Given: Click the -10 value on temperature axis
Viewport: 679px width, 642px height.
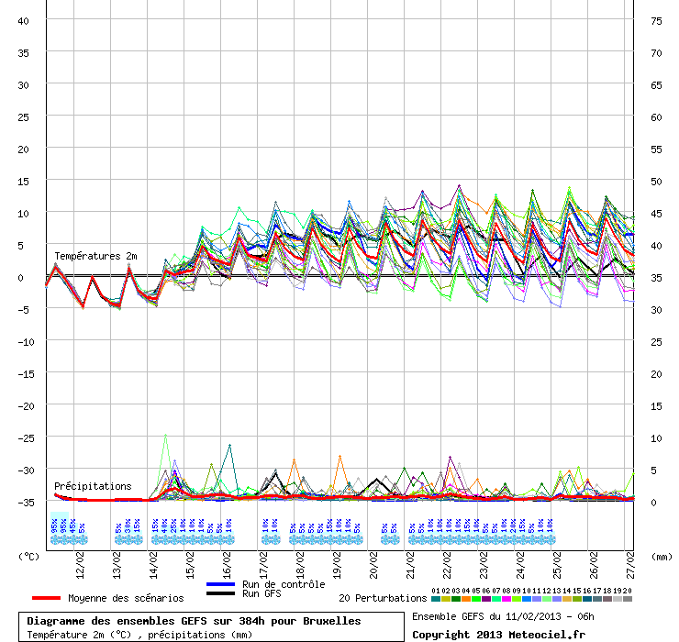Looking at the screenshot, I should click(26, 342).
